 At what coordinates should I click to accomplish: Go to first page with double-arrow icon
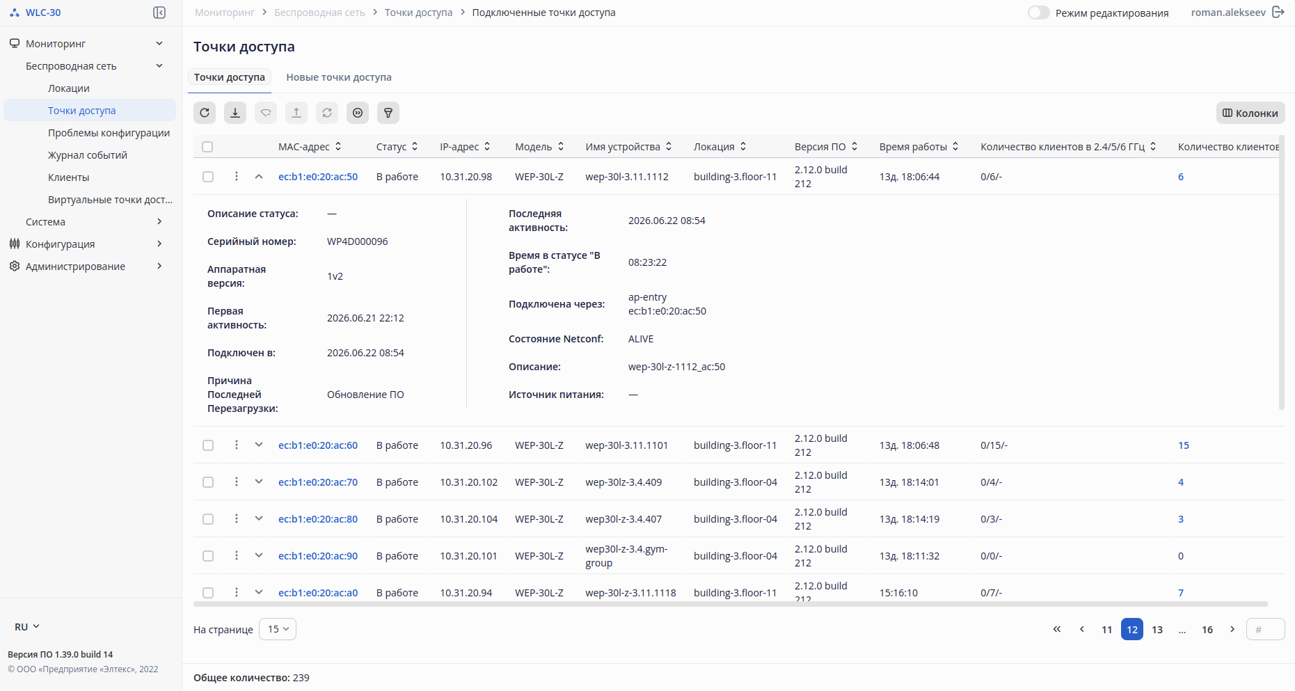click(1057, 629)
